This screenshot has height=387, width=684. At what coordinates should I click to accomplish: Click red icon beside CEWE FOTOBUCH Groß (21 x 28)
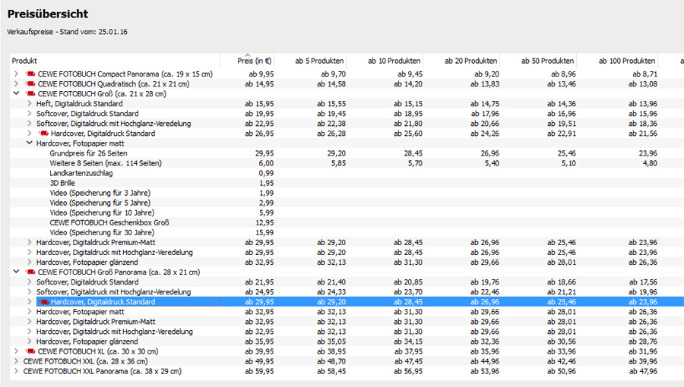[31, 94]
